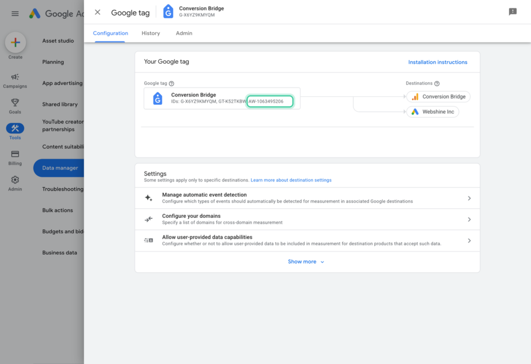
Task: Expand Manage automatic event detection chevron
Action: point(469,198)
